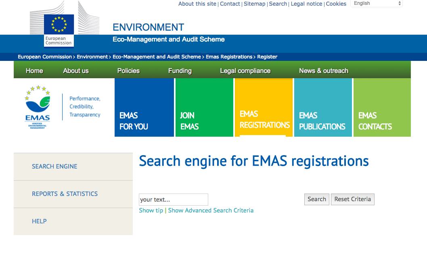Viewport: 427px width, 254px height.
Task: Click the Search button
Action: 317,199
